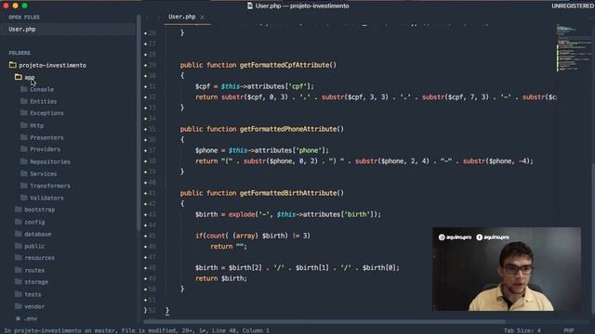Open the Validators folder
595x334 pixels.
(x=46, y=198)
